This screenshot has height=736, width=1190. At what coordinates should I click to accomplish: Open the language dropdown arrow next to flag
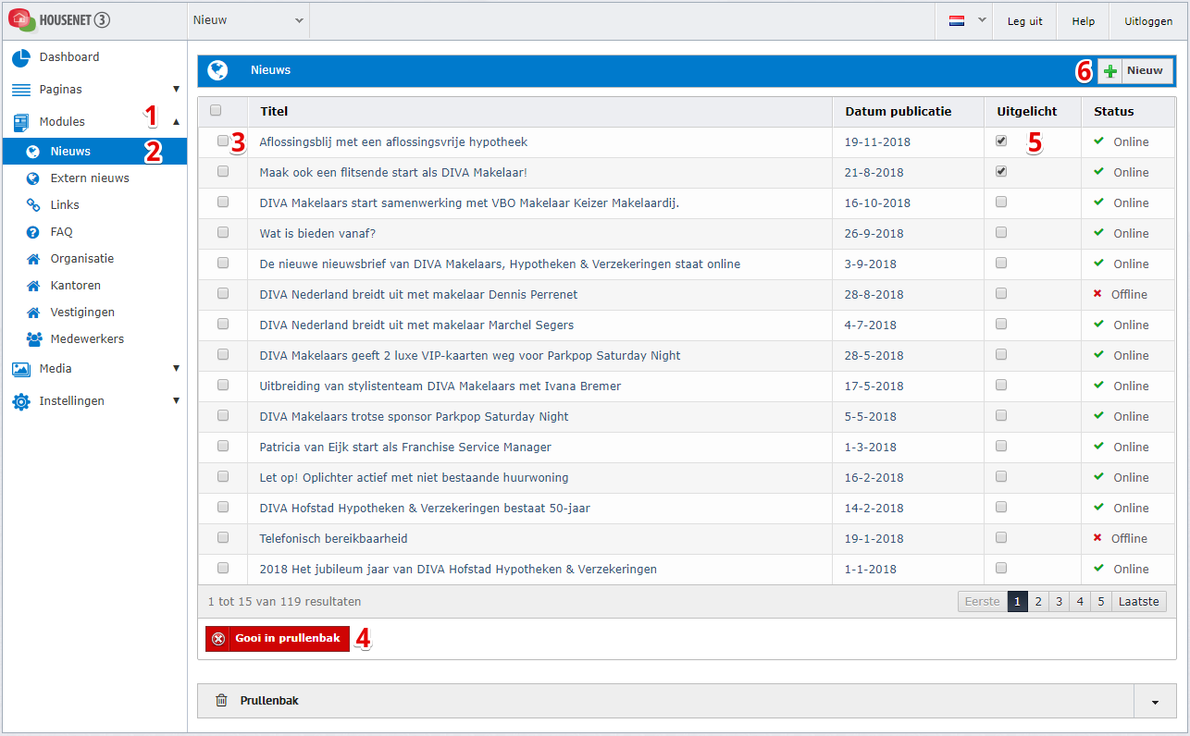982,19
